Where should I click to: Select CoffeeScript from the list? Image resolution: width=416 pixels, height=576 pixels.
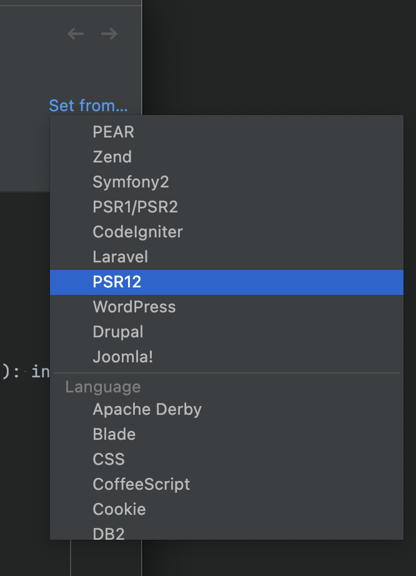point(141,484)
